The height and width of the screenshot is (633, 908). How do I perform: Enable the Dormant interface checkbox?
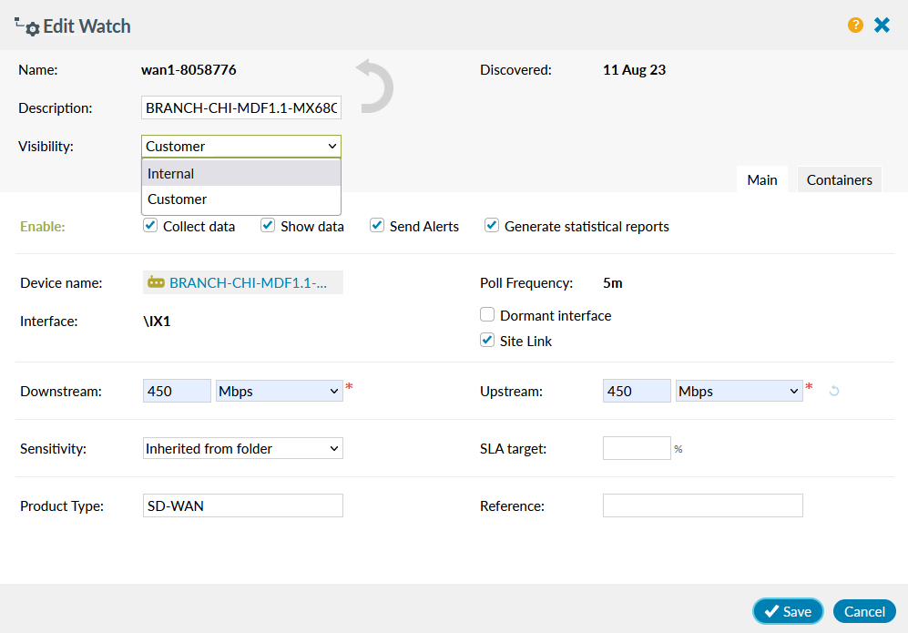(489, 315)
